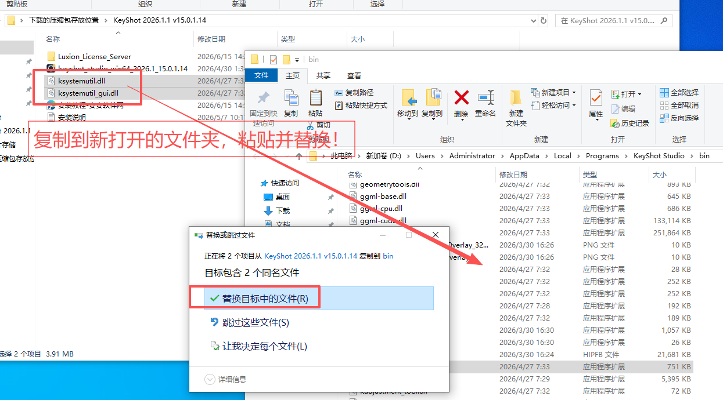723x400 pixels.
Task: Click the bin destination link in dialog
Action: (x=388, y=256)
